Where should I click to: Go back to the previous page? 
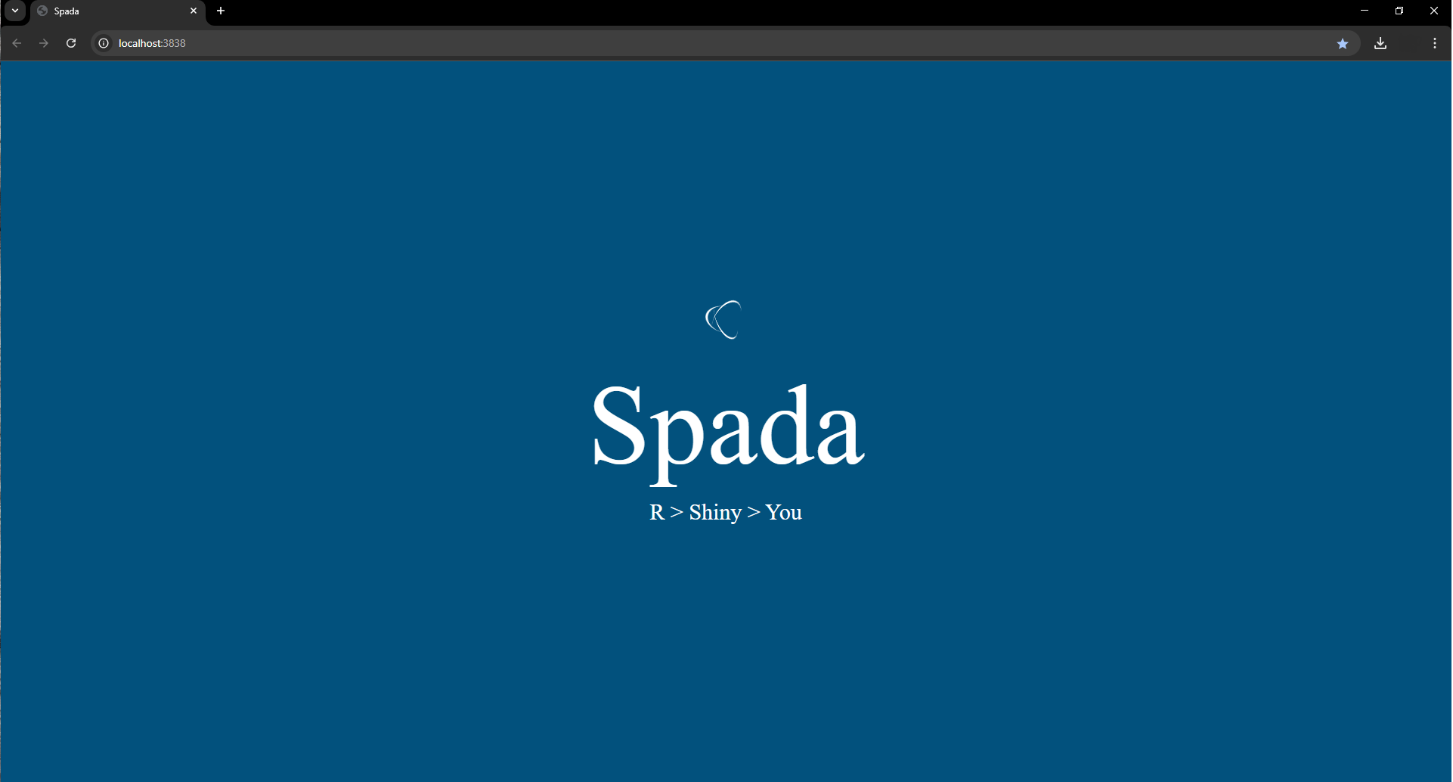17,43
